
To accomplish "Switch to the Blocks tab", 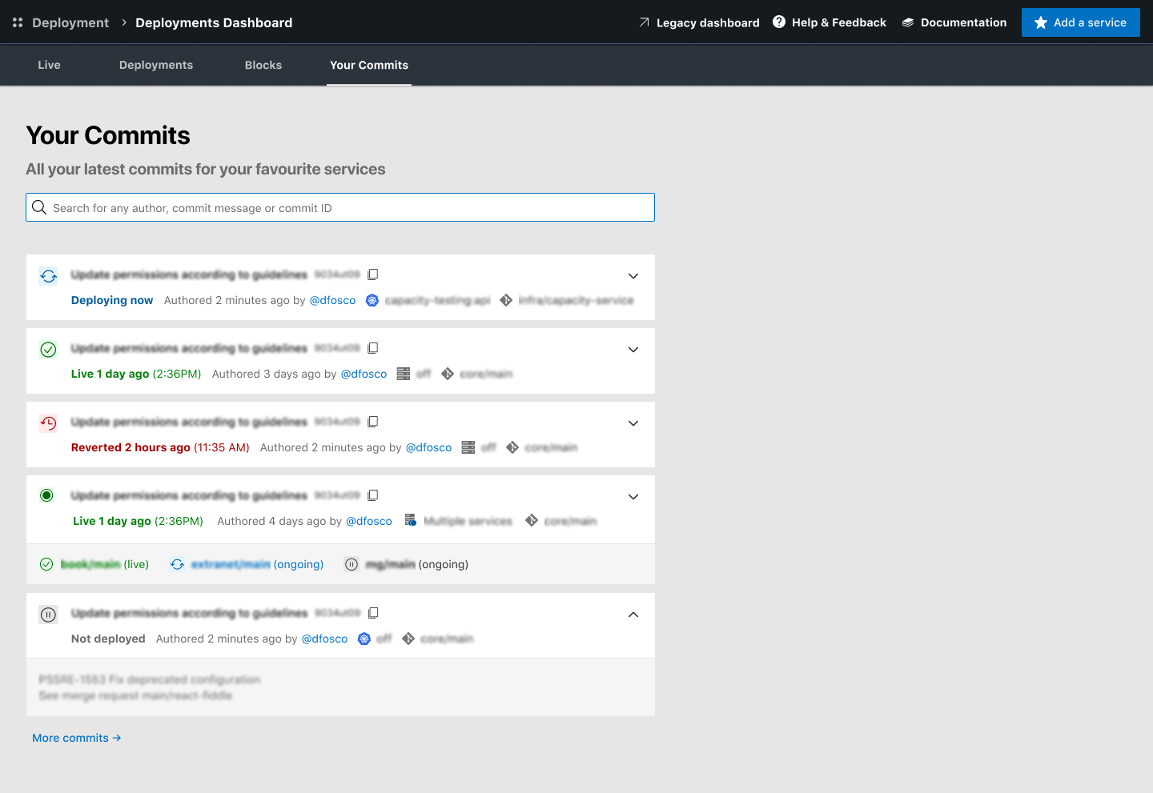I will pos(263,65).
